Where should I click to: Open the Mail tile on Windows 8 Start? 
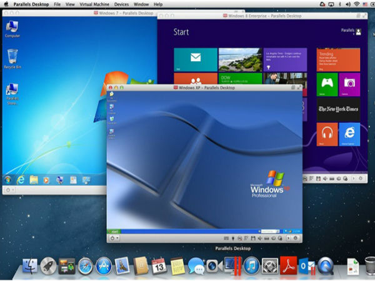[196, 59]
